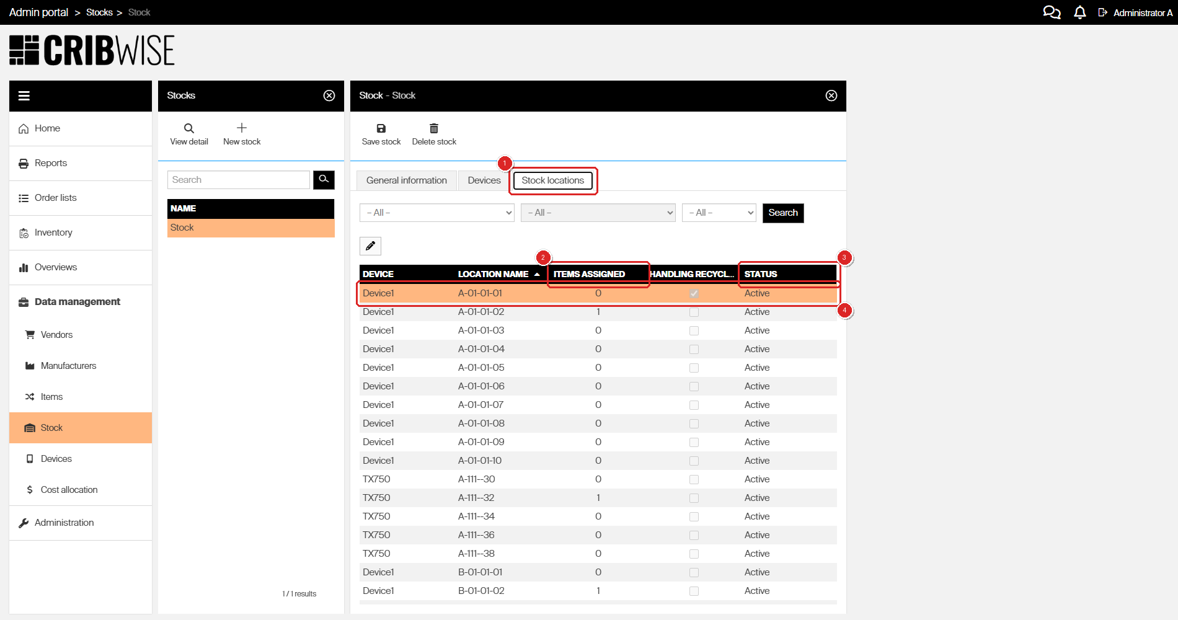Click the Stocks panel Search field
This screenshot has width=1178, height=620.
239,180
